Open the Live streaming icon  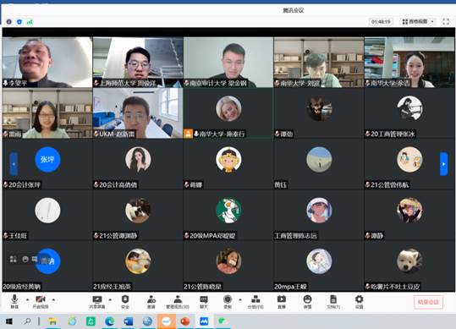click(282, 301)
